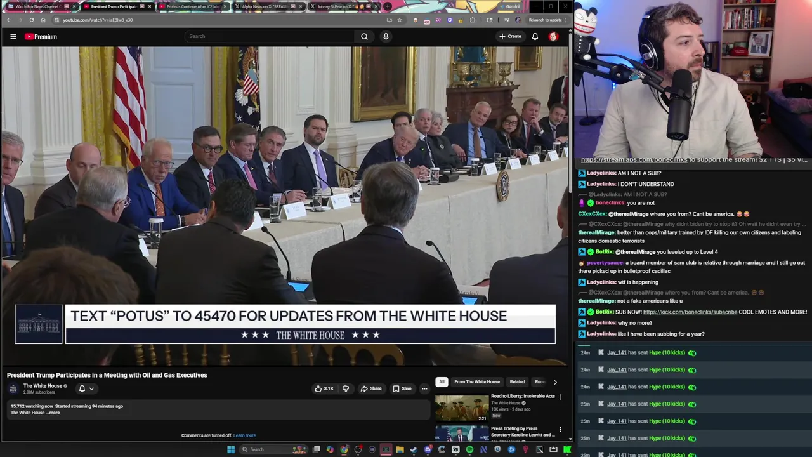Image resolution: width=812 pixels, height=457 pixels.
Task: Open the YouTube guide hamburger menu
Action: click(x=13, y=36)
